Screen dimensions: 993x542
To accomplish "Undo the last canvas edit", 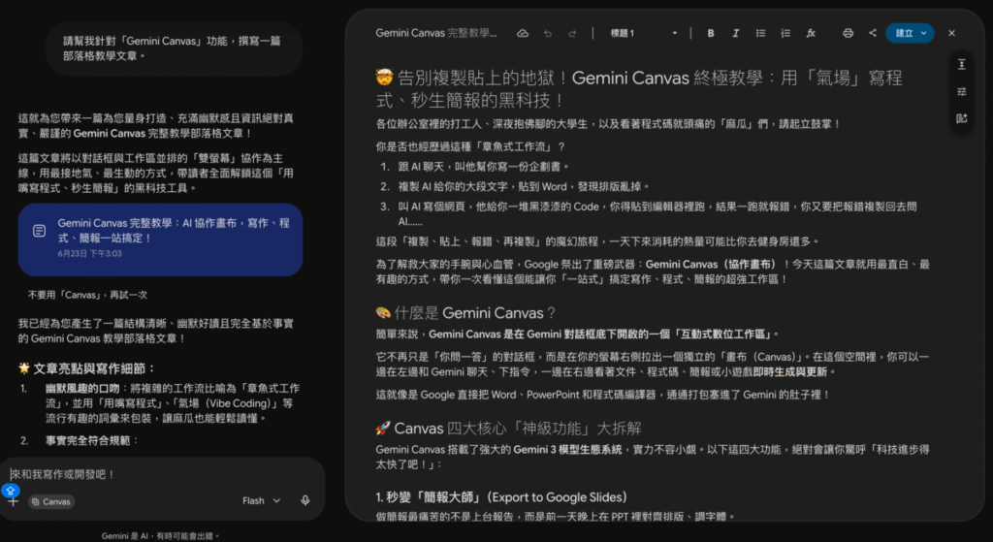I will click(x=548, y=34).
